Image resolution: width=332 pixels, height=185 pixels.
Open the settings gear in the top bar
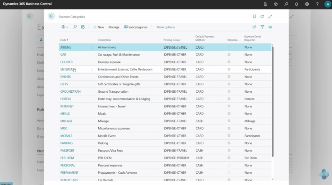pos(307,4)
